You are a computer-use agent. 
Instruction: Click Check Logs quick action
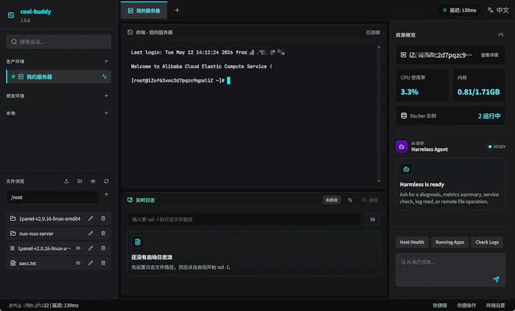pos(487,242)
